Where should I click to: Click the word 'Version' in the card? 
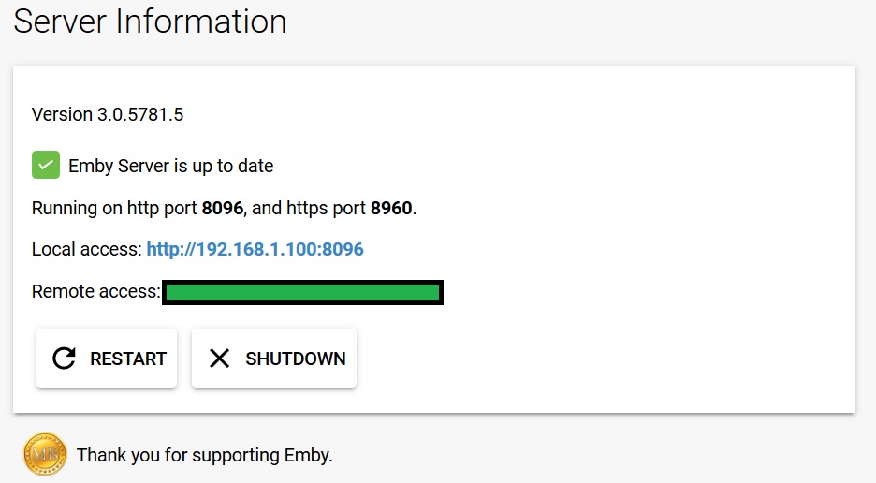point(62,115)
